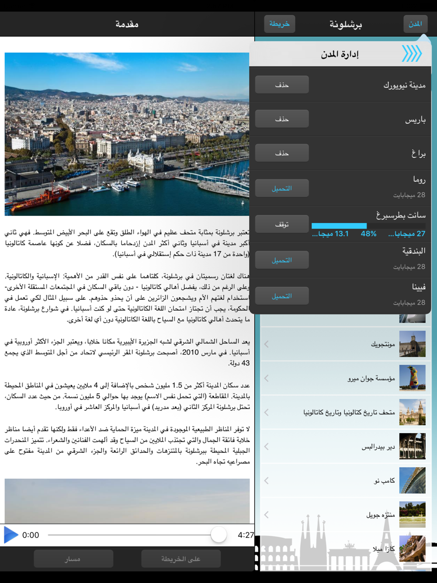The height and width of the screenshot is (583, 437).
Task: Click the 0:00 elapsed time label
Action: click(31, 535)
